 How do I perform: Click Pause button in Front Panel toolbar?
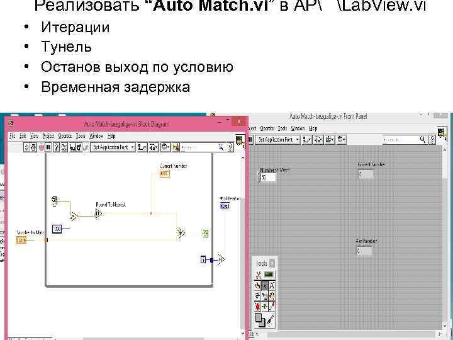click(x=250, y=140)
